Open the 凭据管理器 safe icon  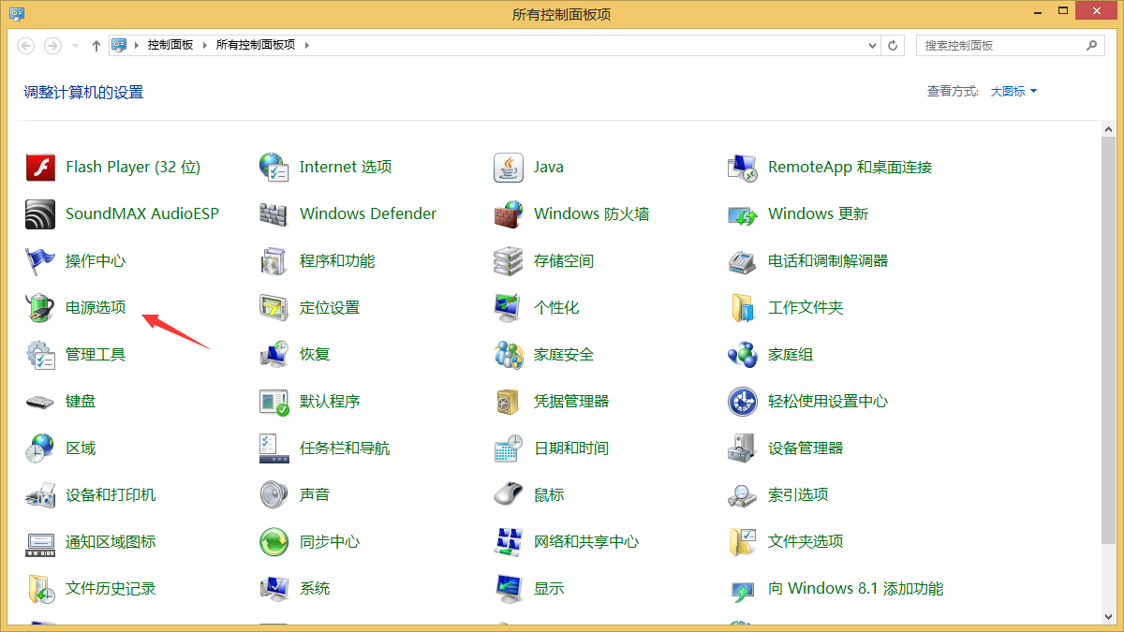coord(508,402)
